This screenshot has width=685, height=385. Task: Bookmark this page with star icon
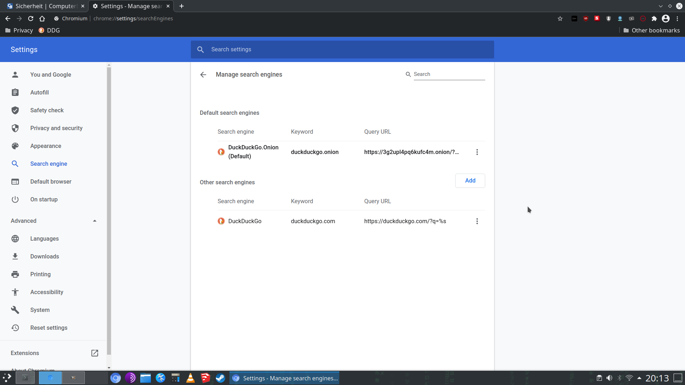(x=560, y=19)
